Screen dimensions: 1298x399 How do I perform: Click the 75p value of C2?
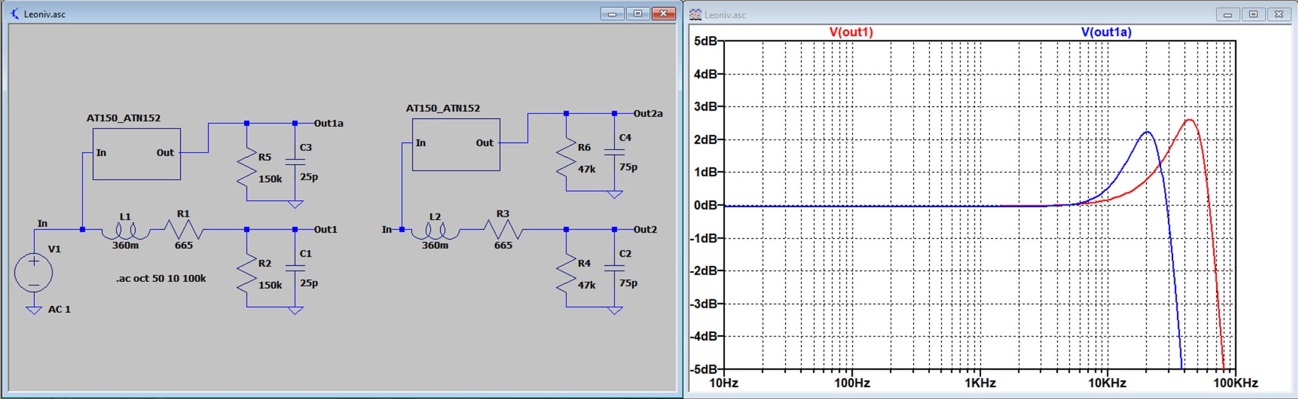(x=628, y=282)
